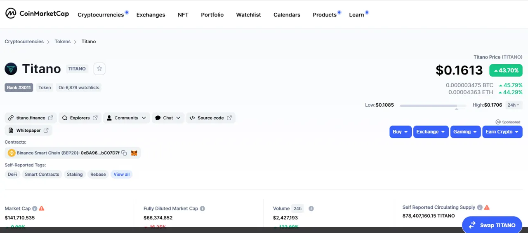Screen dimensions: 528x233
Task: Click warning icon beside Circulating Supply
Action: 487,207
